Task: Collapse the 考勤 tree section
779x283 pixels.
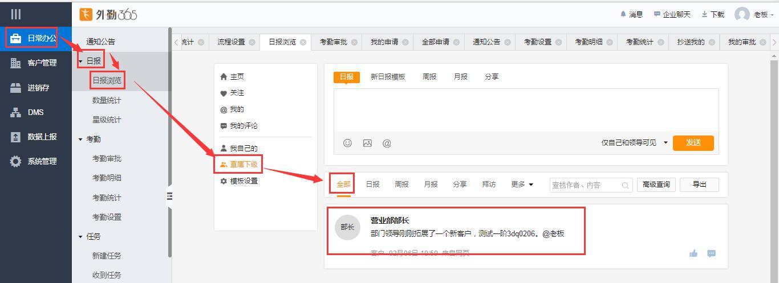Action: tap(80, 139)
